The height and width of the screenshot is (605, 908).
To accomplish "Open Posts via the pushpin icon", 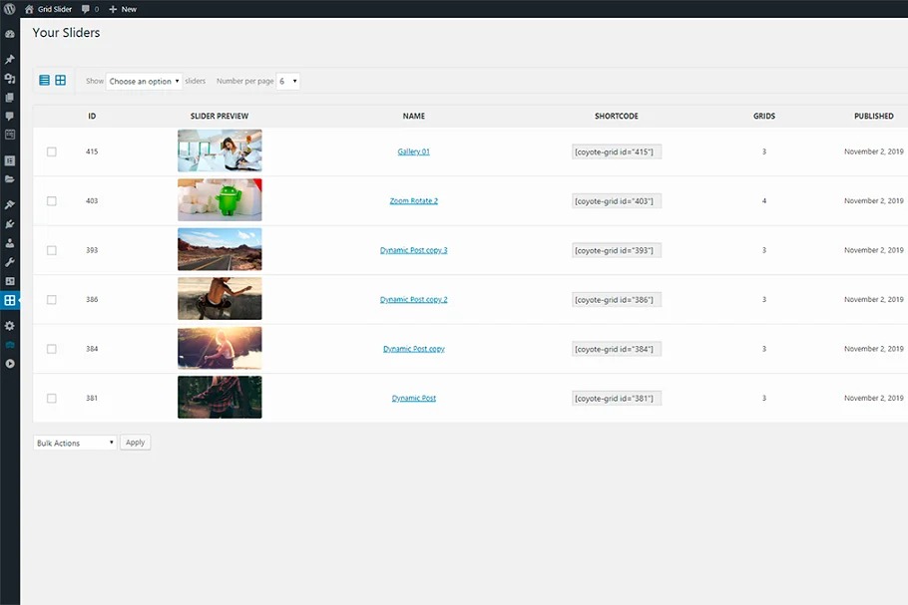I will pyautogui.click(x=10, y=60).
